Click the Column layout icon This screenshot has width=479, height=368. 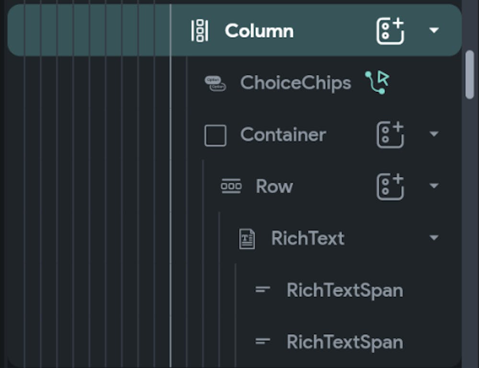199,31
